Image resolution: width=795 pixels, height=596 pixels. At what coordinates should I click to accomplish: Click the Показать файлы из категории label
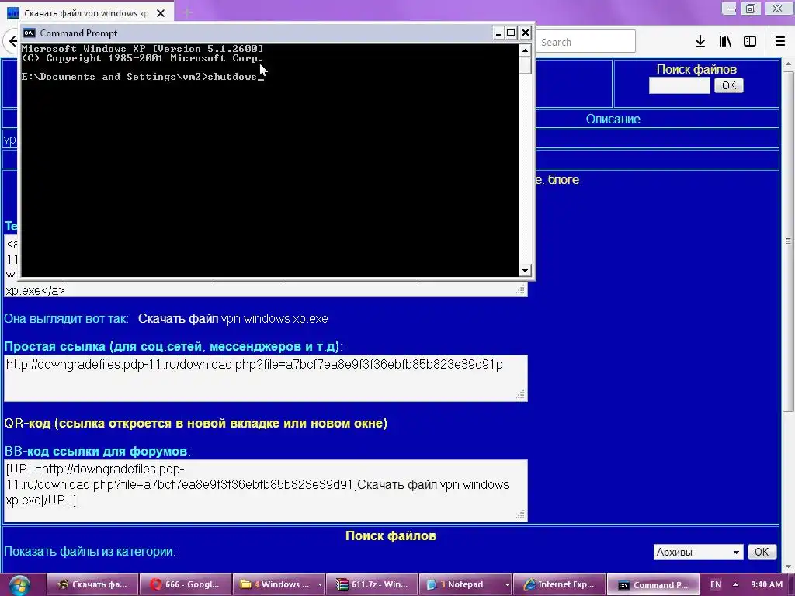[x=90, y=552]
